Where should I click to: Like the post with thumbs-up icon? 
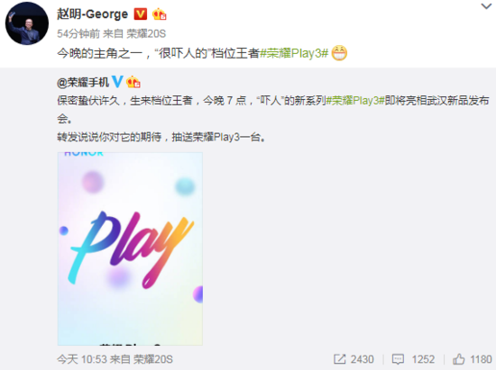click(x=459, y=359)
